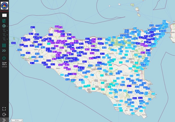Image resolution: width=175 pixels, height=122 pixels.
Task: Select the 55.1 station value marker
Action: [x=143, y=53]
